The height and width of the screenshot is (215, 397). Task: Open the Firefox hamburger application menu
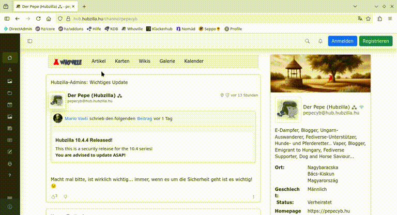390,18
